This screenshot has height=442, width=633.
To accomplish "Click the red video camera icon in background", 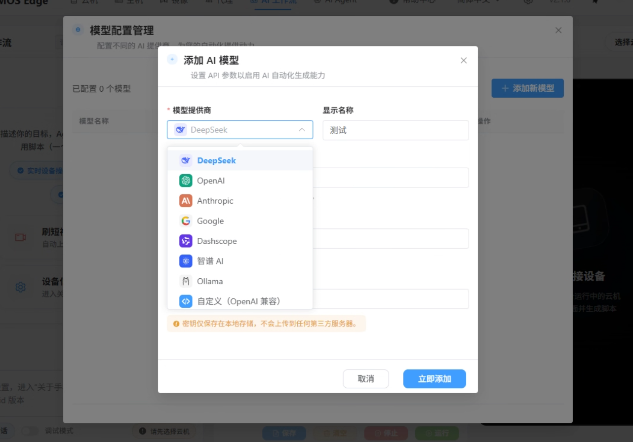I will 20,237.
